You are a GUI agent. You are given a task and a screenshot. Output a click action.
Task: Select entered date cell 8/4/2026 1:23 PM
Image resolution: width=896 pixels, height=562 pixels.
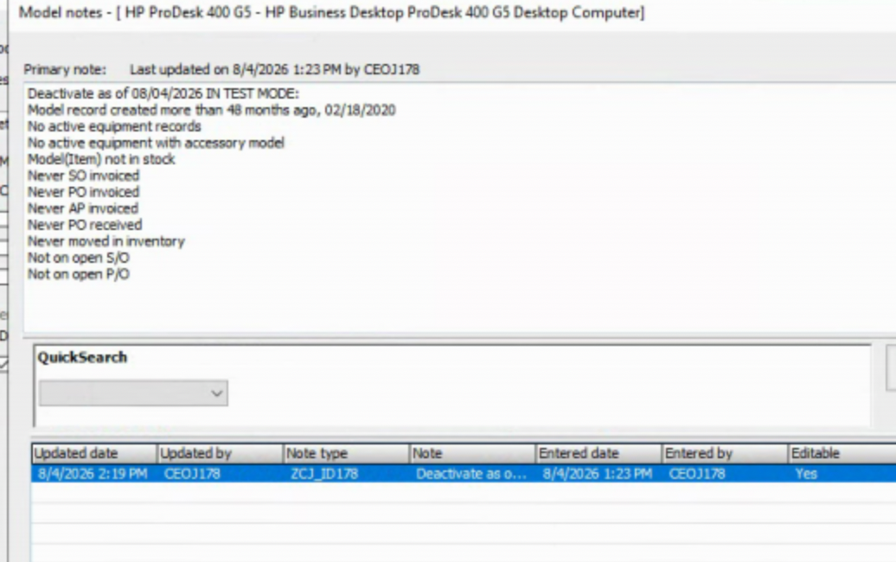pos(597,474)
